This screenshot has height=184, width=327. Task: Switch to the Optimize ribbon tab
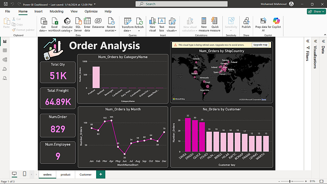[x=91, y=11]
